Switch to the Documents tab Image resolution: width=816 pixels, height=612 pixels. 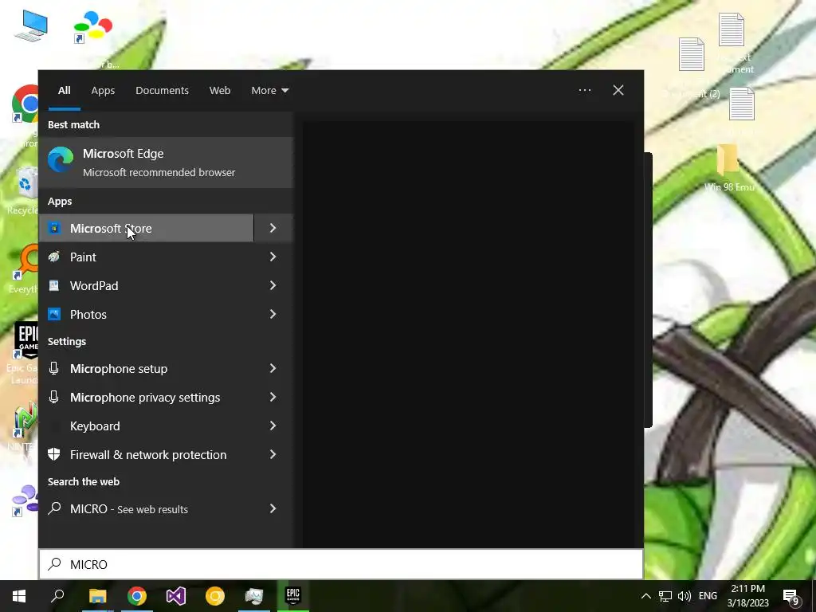(x=162, y=91)
